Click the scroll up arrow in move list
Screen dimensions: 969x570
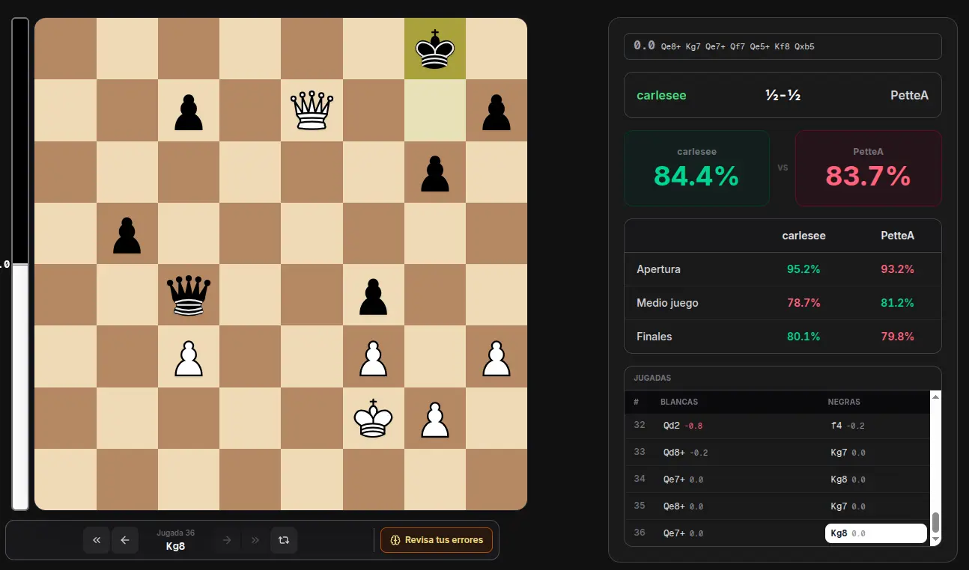tap(935, 396)
